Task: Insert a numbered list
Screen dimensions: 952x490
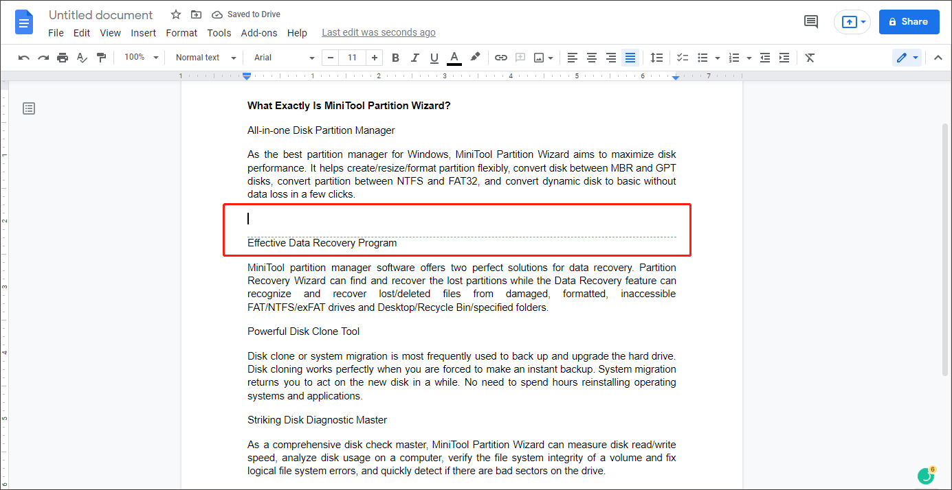Action: tap(734, 58)
